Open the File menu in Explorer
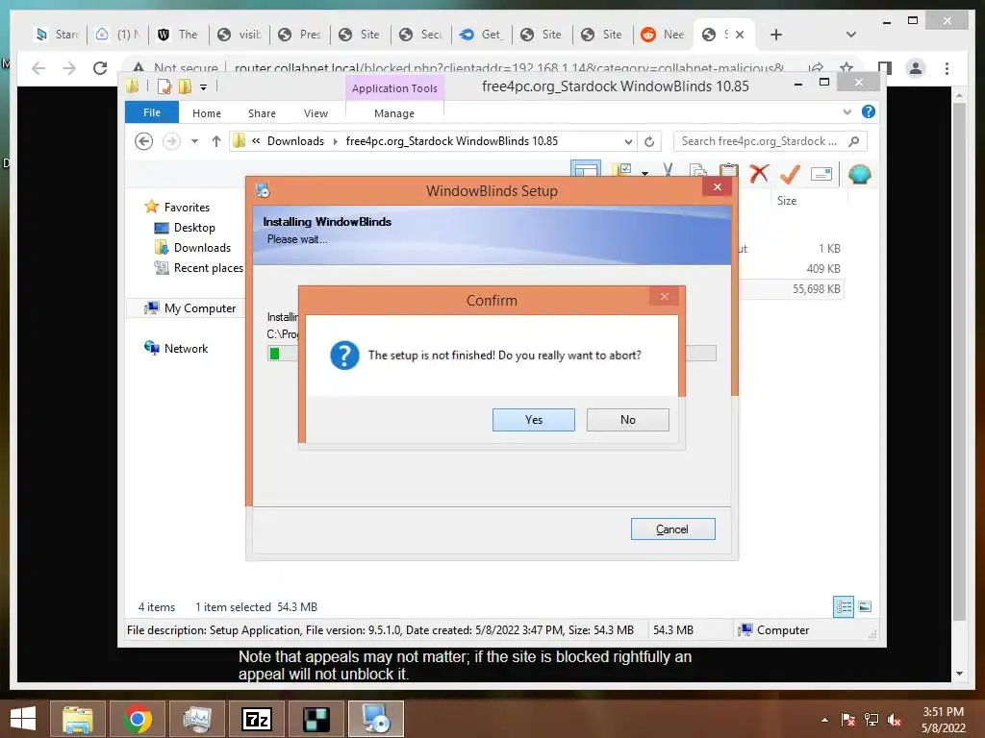The image size is (985, 738). click(152, 112)
